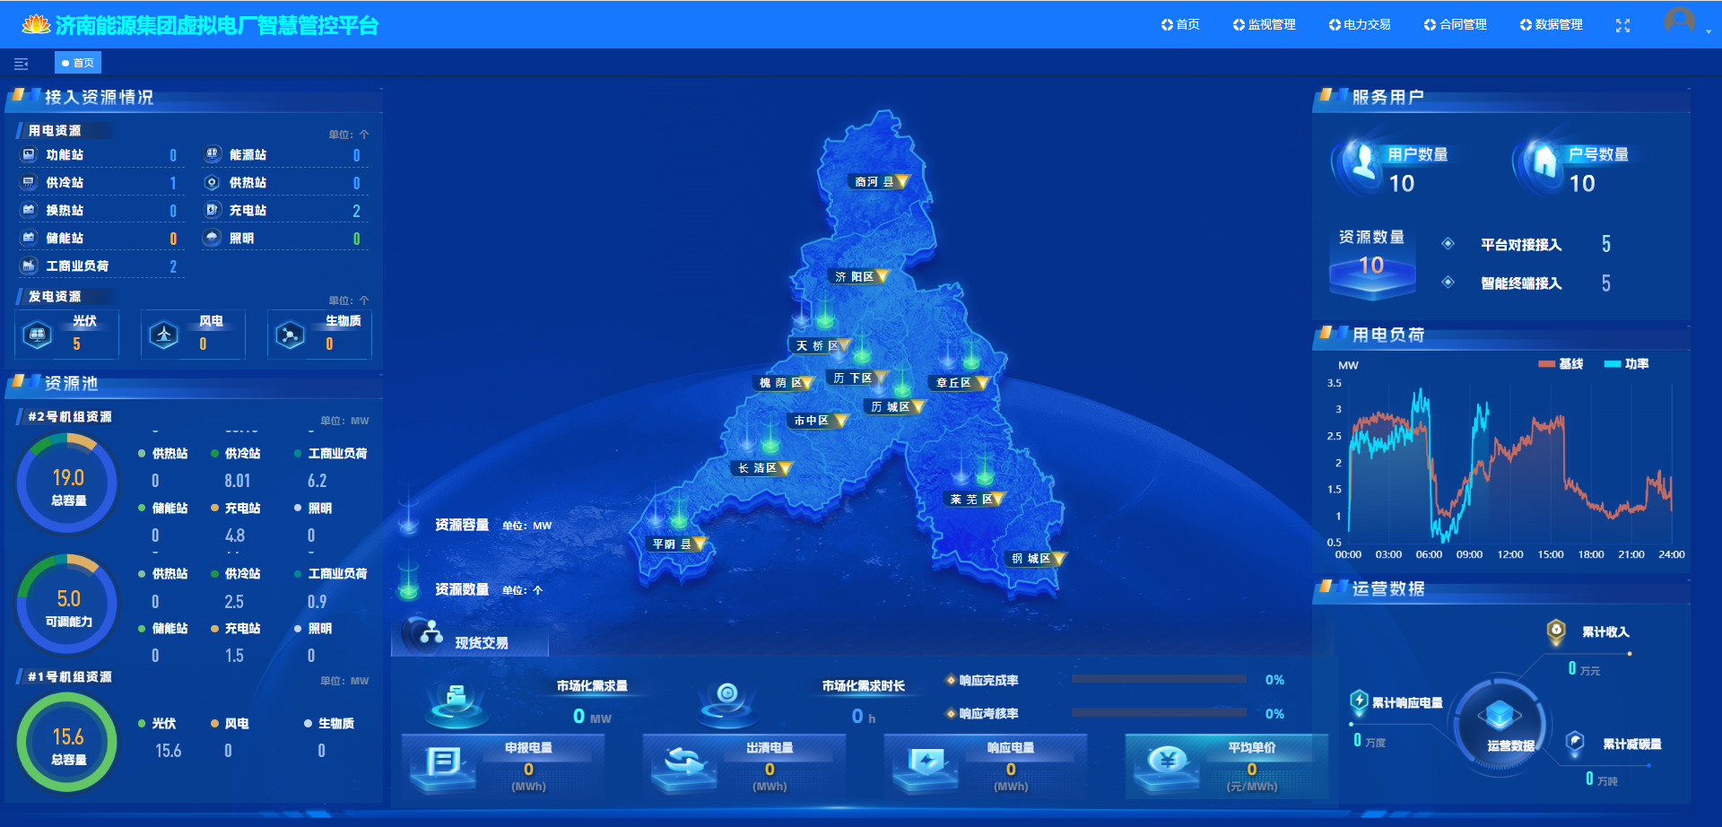1722x827 pixels.
Task: Open the 电力交易 menu
Action: (1360, 24)
